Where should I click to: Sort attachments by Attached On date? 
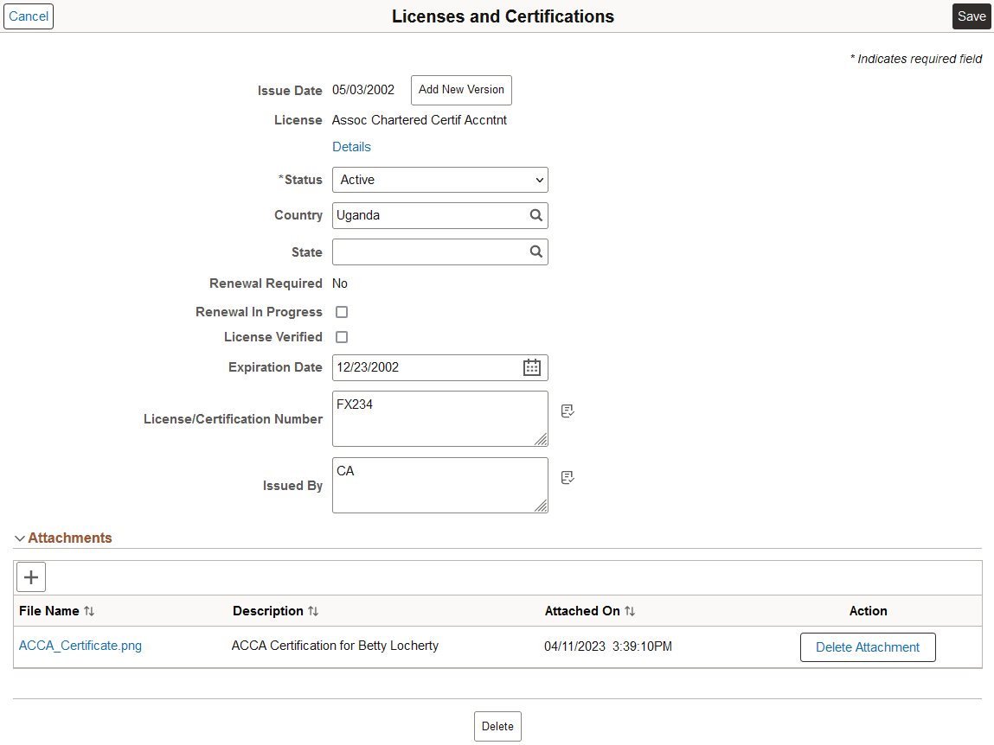pyautogui.click(x=630, y=611)
